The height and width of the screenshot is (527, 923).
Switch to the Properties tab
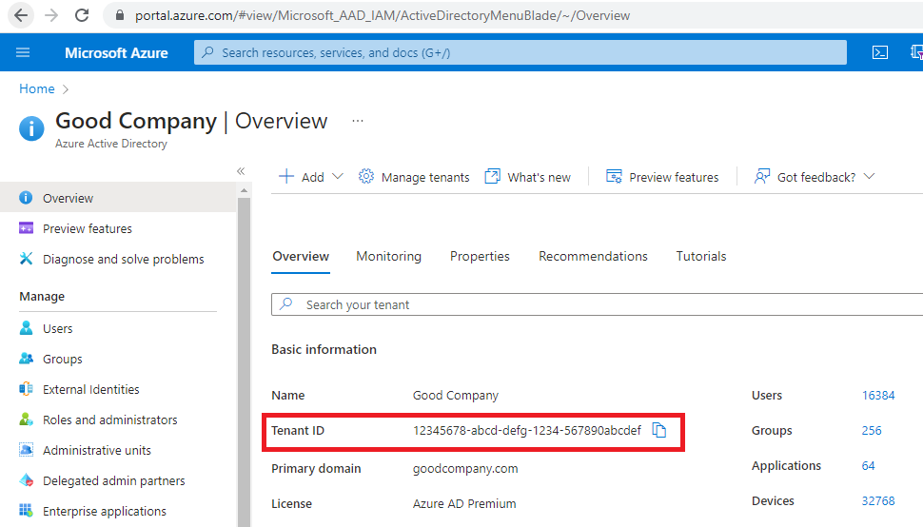[x=480, y=257]
